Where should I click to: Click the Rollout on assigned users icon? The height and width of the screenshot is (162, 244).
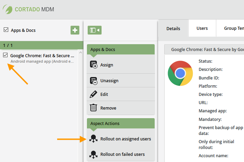click(93, 139)
